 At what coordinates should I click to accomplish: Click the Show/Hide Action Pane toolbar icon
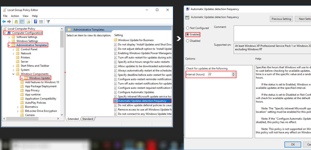41,21
